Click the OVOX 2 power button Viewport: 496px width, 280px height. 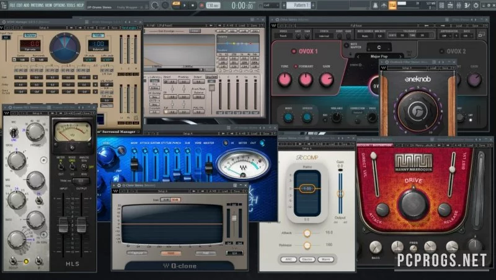point(441,51)
